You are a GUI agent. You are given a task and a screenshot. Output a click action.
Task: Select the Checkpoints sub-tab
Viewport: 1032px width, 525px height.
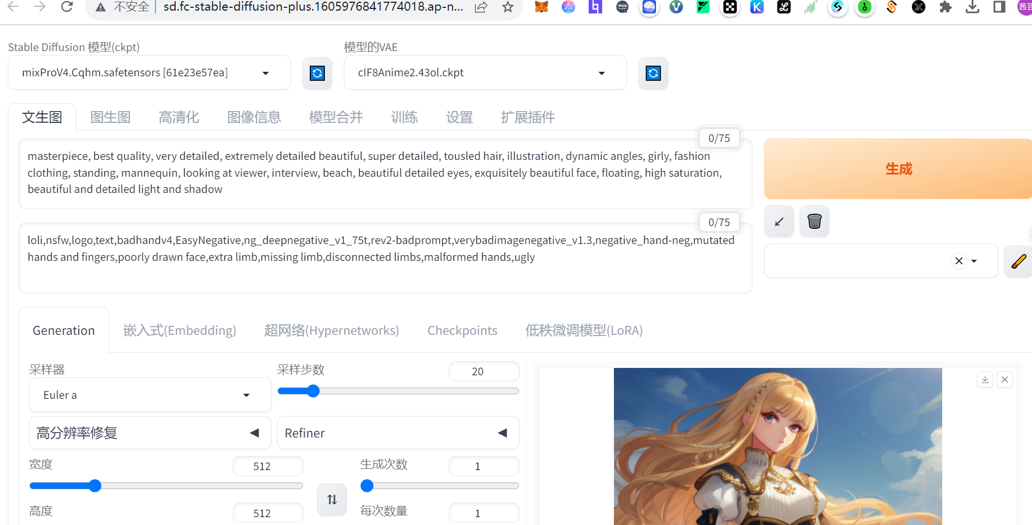(462, 330)
